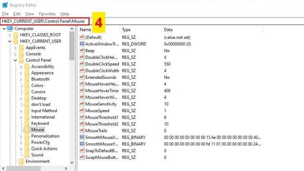Viewport: 304px width, 171px height.
Task: Expand the AppEvents key
Action: [15, 48]
